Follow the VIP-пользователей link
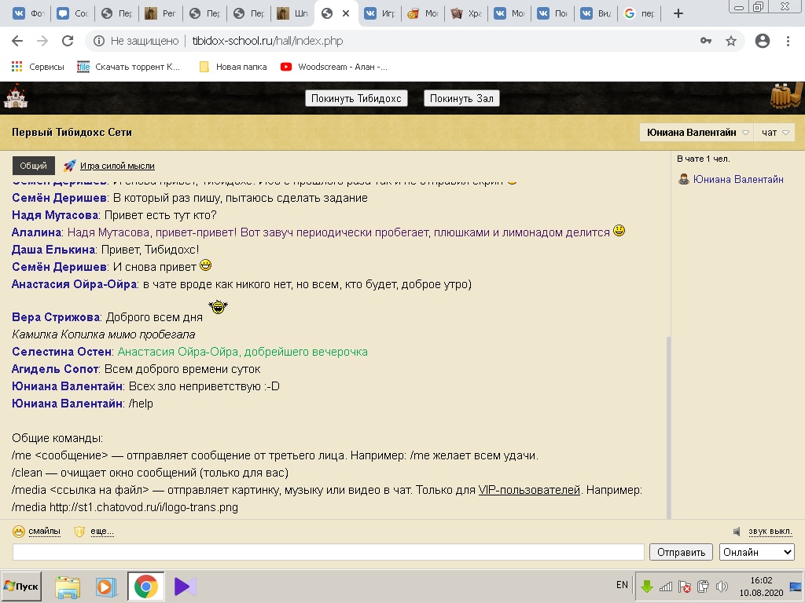The height and width of the screenshot is (603, 805). click(529, 490)
